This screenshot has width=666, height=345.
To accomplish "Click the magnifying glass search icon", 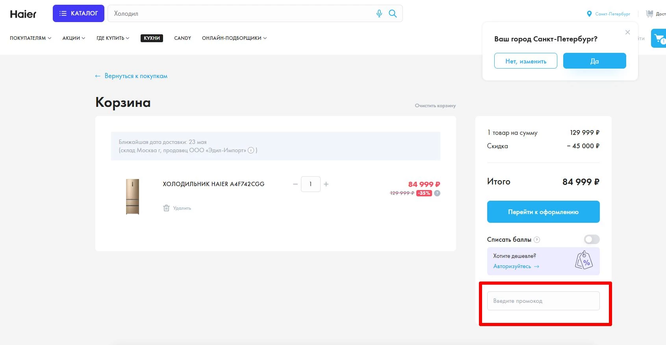I will tap(393, 13).
